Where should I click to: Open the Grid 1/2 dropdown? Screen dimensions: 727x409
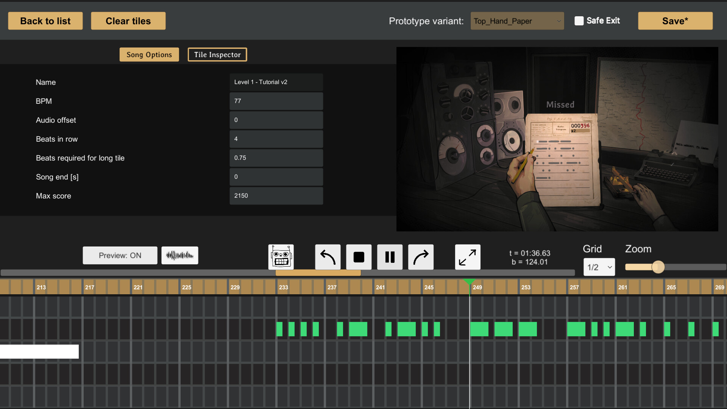coord(599,267)
